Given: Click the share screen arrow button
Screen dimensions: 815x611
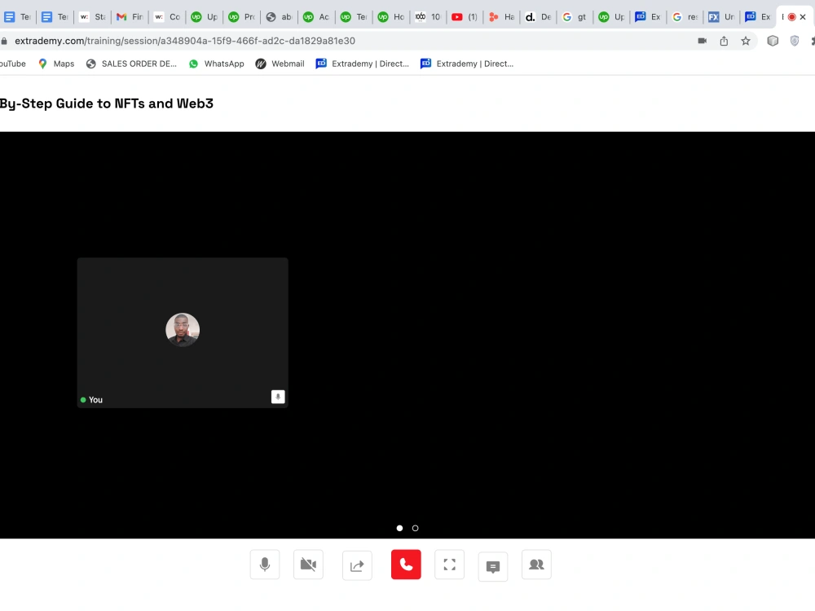Looking at the screenshot, I should pos(357,565).
